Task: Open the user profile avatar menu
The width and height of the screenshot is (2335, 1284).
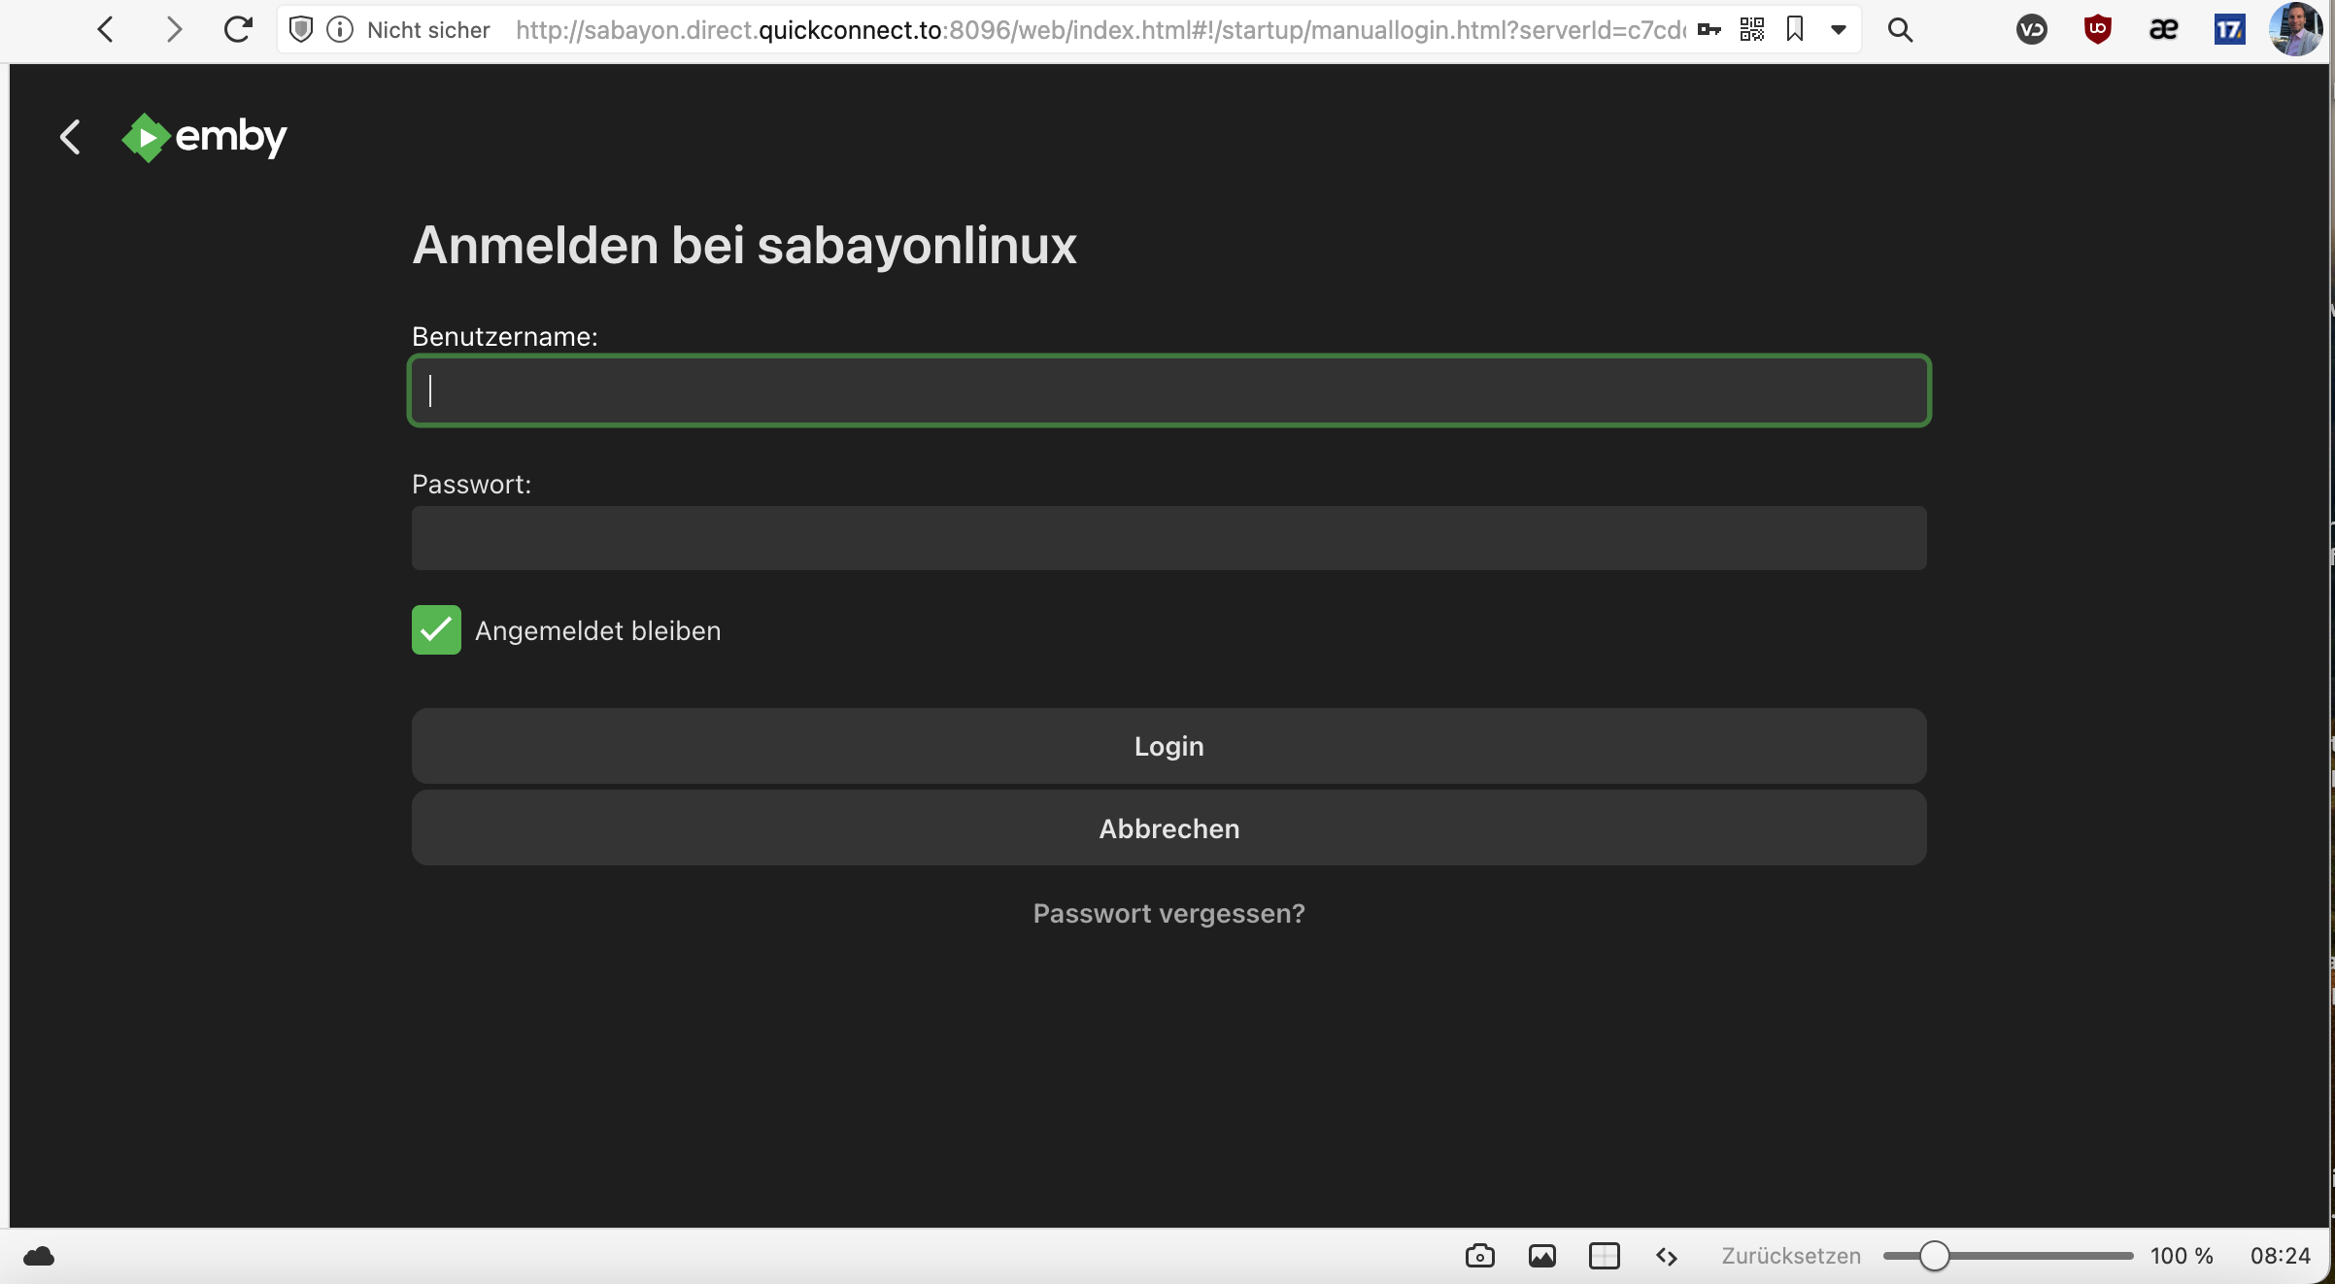Action: pos(2296,30)
